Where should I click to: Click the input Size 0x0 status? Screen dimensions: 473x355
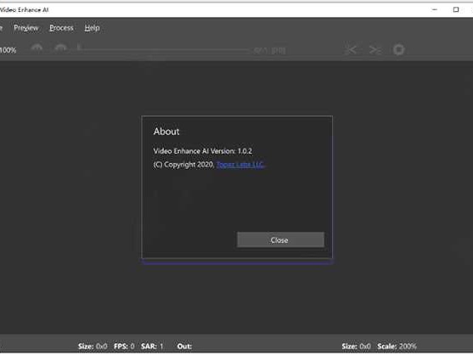(x=93, y=346)
